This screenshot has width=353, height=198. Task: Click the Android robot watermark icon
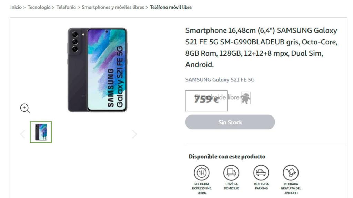tap(245, 98)
